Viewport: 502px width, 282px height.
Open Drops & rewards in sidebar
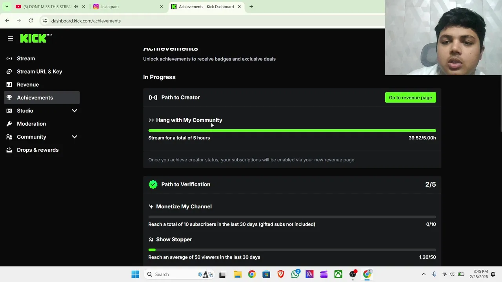42,150
